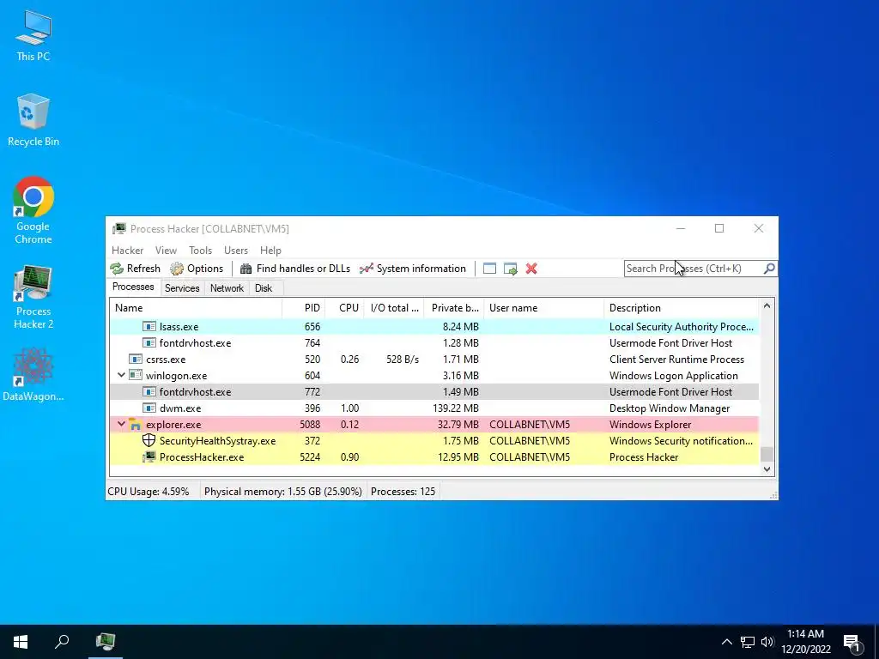
Task: Switch to the Services tab
Action: click(182, 288)
